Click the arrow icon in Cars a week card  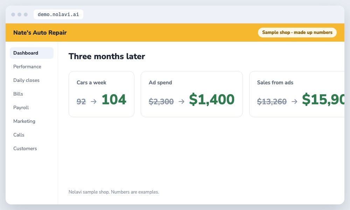click(x=94, y=101)
